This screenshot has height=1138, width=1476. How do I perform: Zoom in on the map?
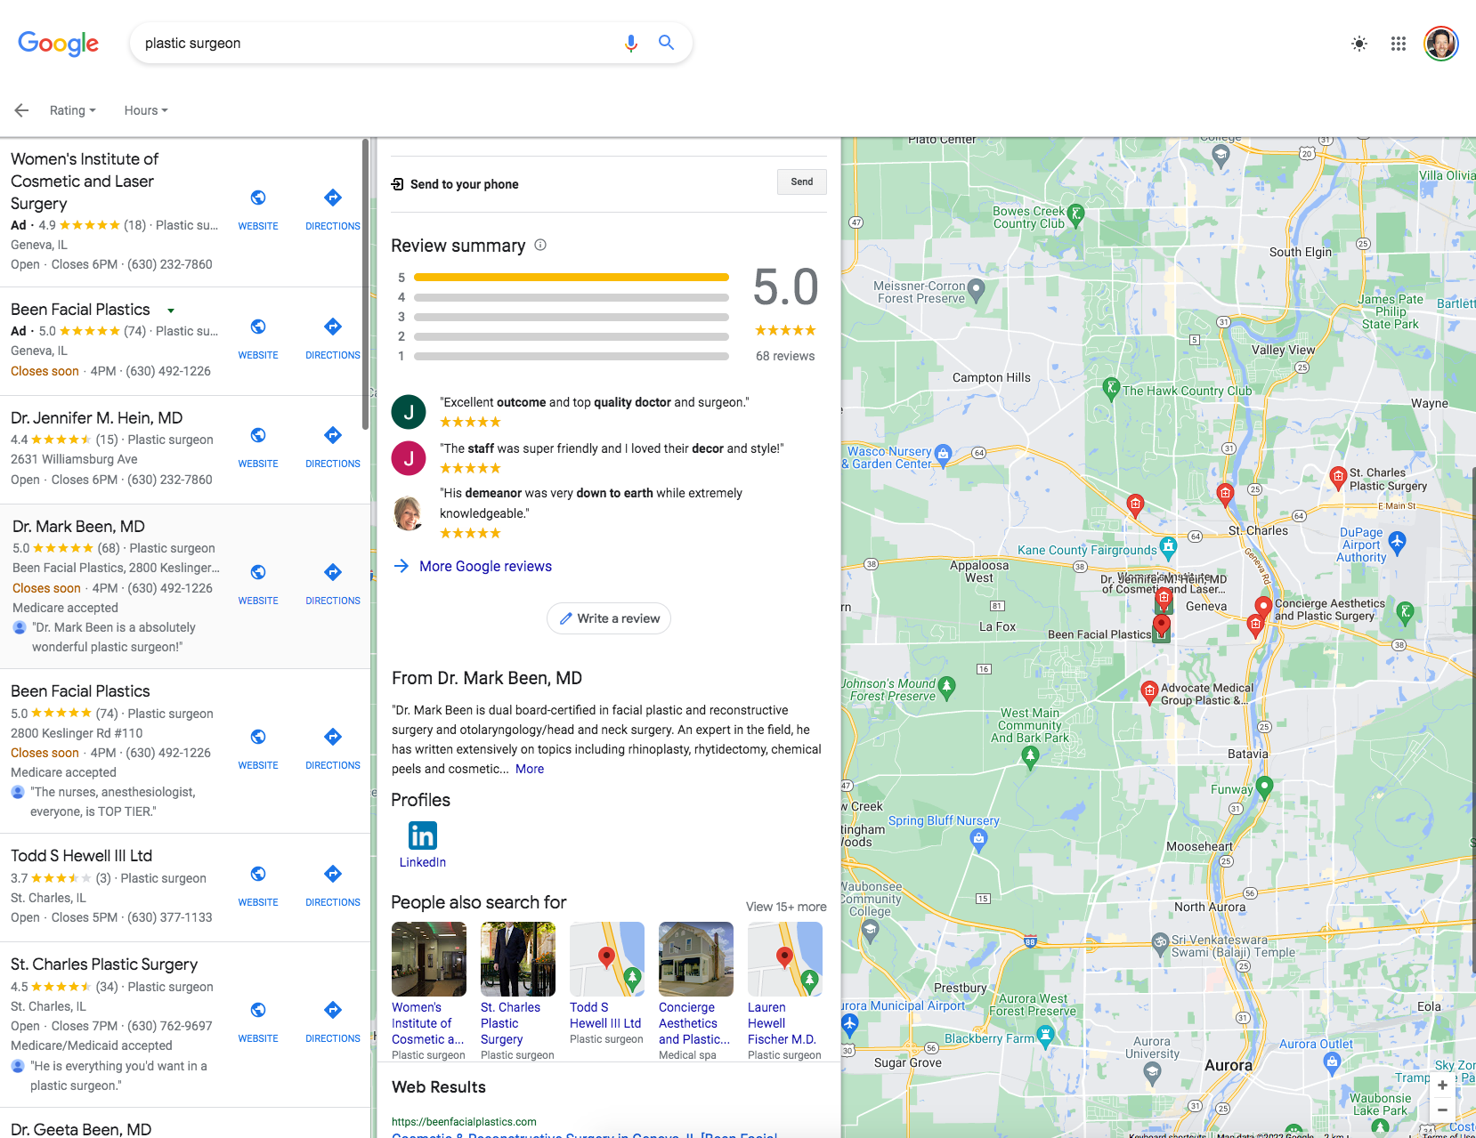(1442, 1086)
